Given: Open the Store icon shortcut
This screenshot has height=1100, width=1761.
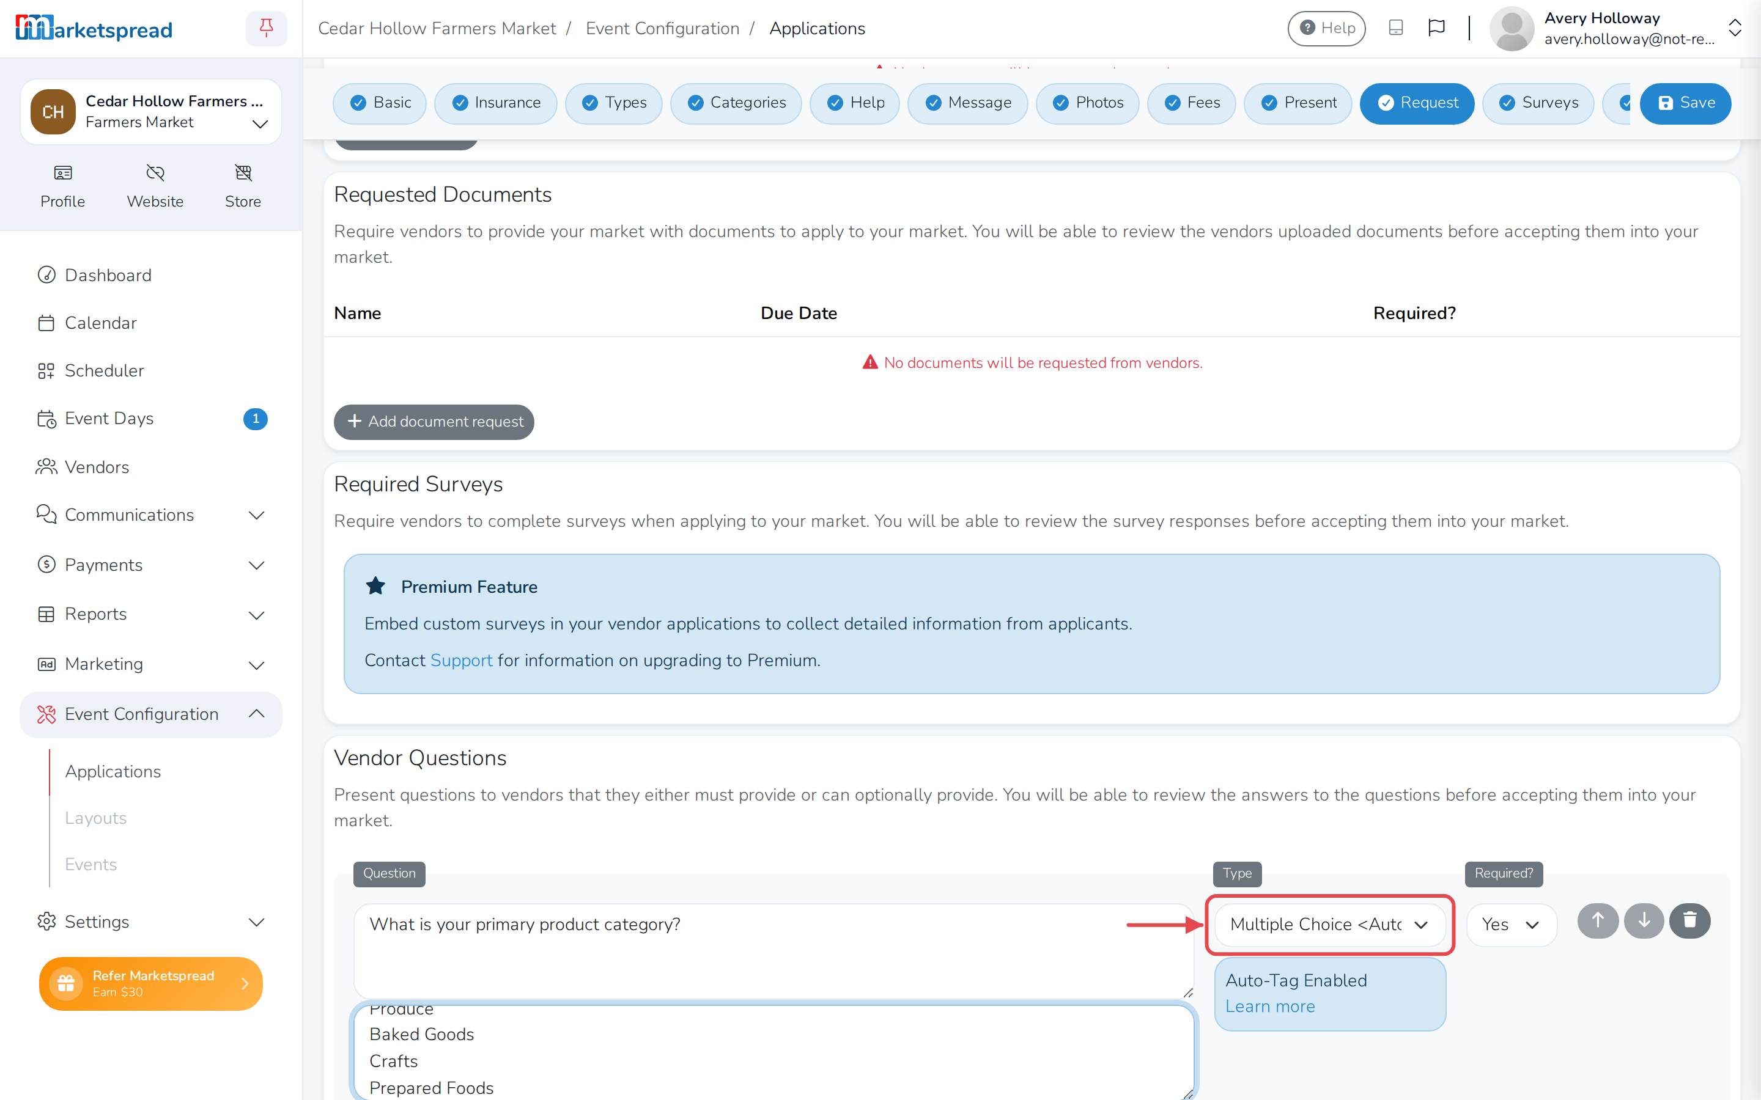Looking at the screenshot, I should click(x=243, y=186).
